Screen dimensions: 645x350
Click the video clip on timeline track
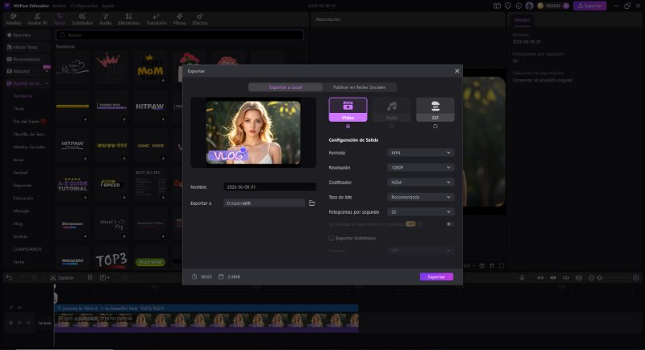click(x=206, y=321)
